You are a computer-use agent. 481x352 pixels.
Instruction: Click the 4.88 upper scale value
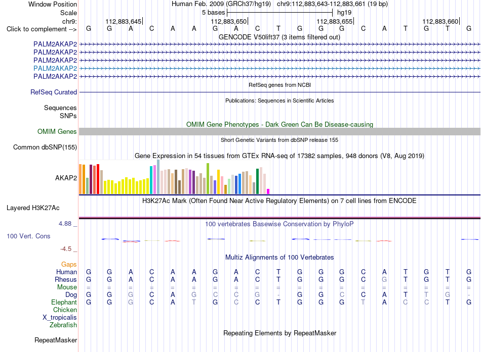[x=65, y=224]
